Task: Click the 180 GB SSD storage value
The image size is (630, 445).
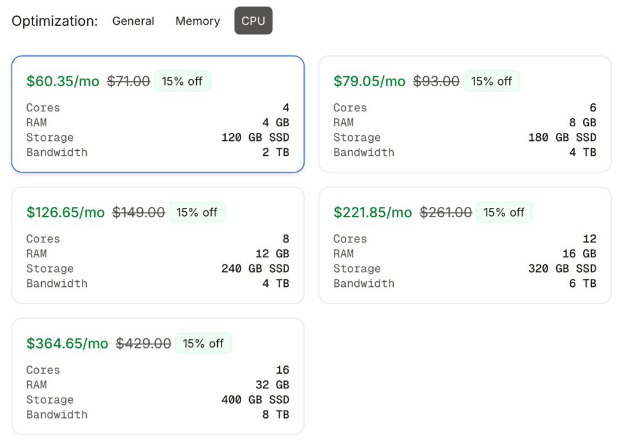Action: pyautogui.click(x=562, y=137)
